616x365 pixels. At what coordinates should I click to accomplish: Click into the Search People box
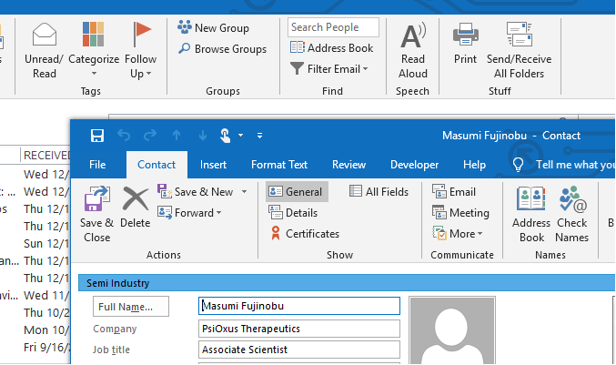point(333,27)
